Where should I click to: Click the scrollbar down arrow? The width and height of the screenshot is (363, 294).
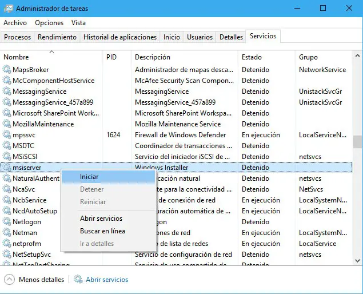(357, 261)
